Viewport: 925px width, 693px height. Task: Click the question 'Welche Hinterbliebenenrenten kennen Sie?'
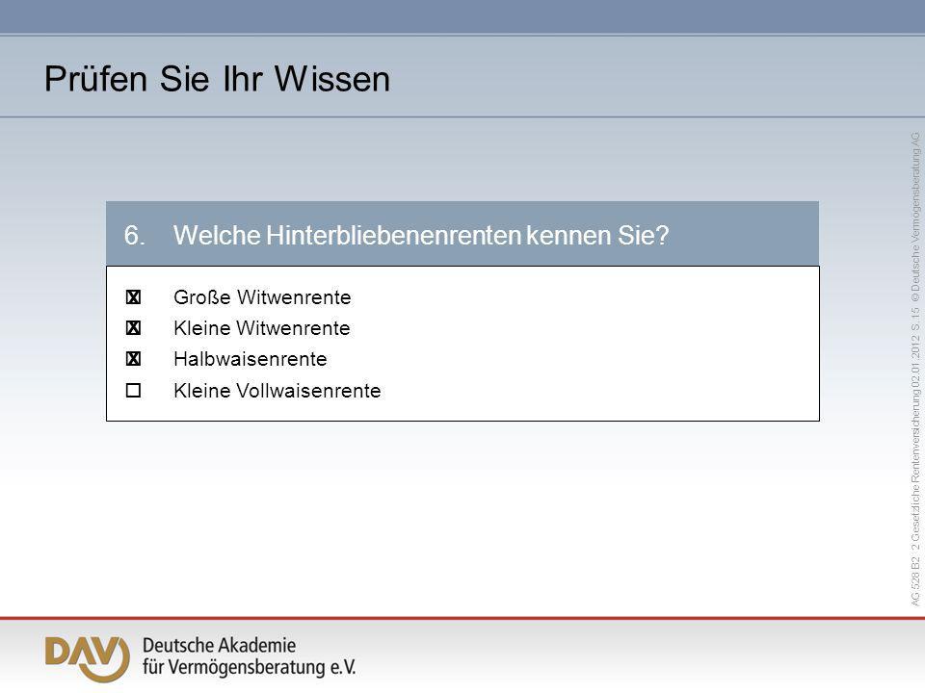421,235
